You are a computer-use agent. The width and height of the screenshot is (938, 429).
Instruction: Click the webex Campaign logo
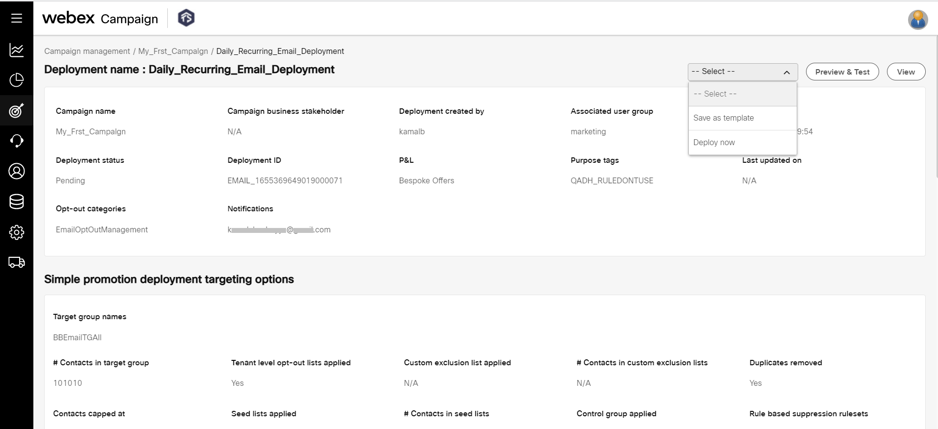tap(100, 18)
